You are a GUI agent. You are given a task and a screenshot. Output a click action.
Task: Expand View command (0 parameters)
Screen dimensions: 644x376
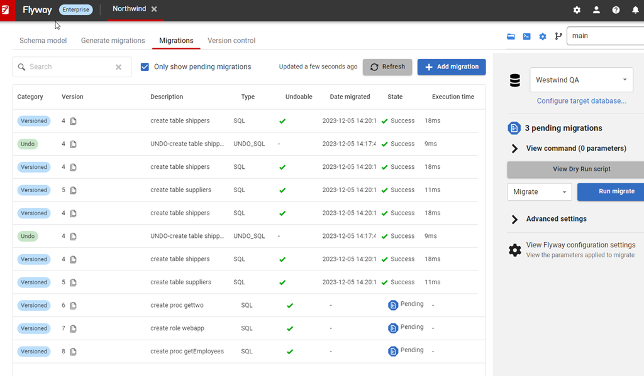coord(514,149)
